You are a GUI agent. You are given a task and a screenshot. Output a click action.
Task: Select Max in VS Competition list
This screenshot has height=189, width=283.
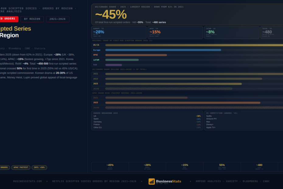point(208,122)
